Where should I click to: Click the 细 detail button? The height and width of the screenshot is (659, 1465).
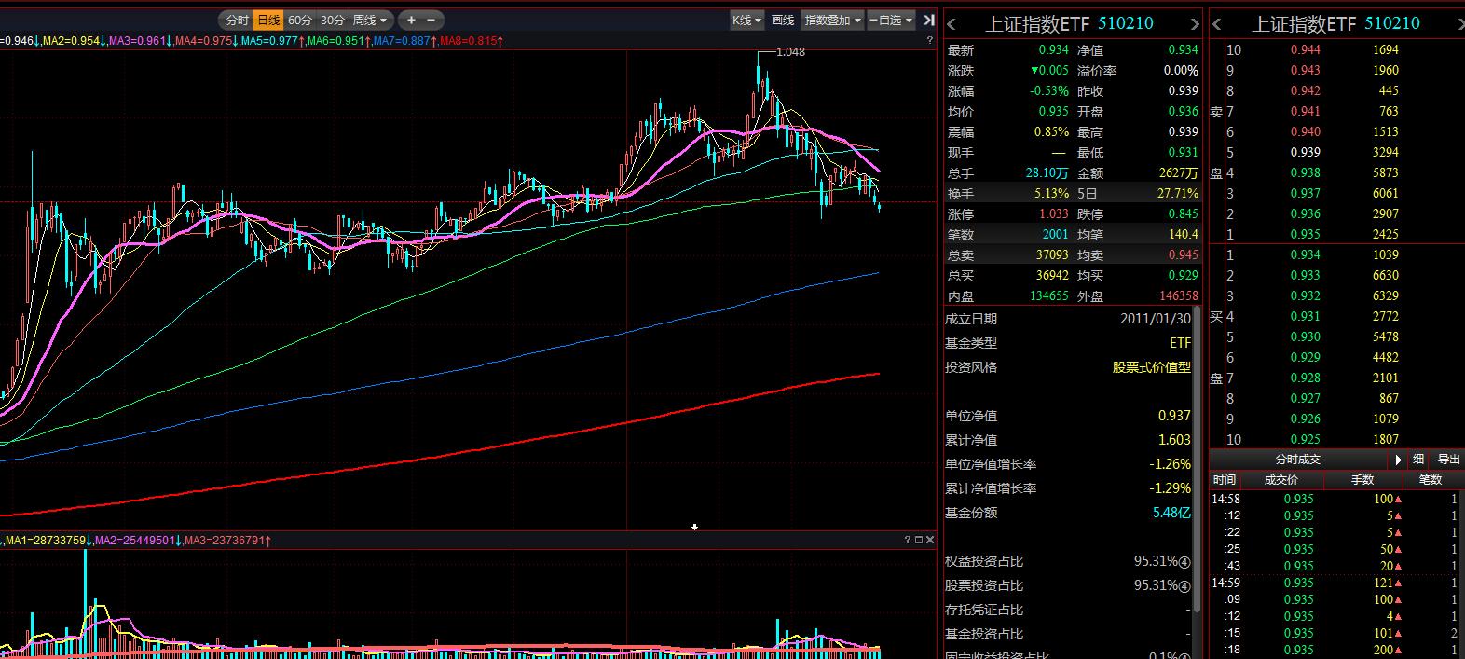1418,460
